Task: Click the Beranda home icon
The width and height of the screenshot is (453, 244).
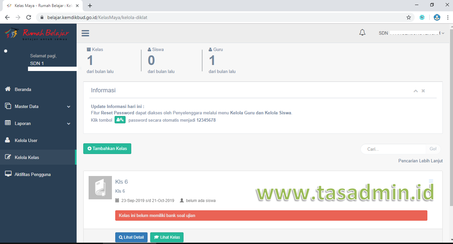Action: (x=8, y=89)
